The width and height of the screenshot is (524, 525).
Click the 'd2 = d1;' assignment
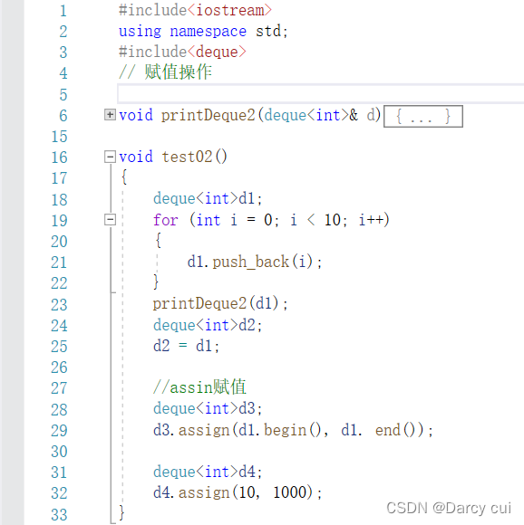click(x=186, y=346)
